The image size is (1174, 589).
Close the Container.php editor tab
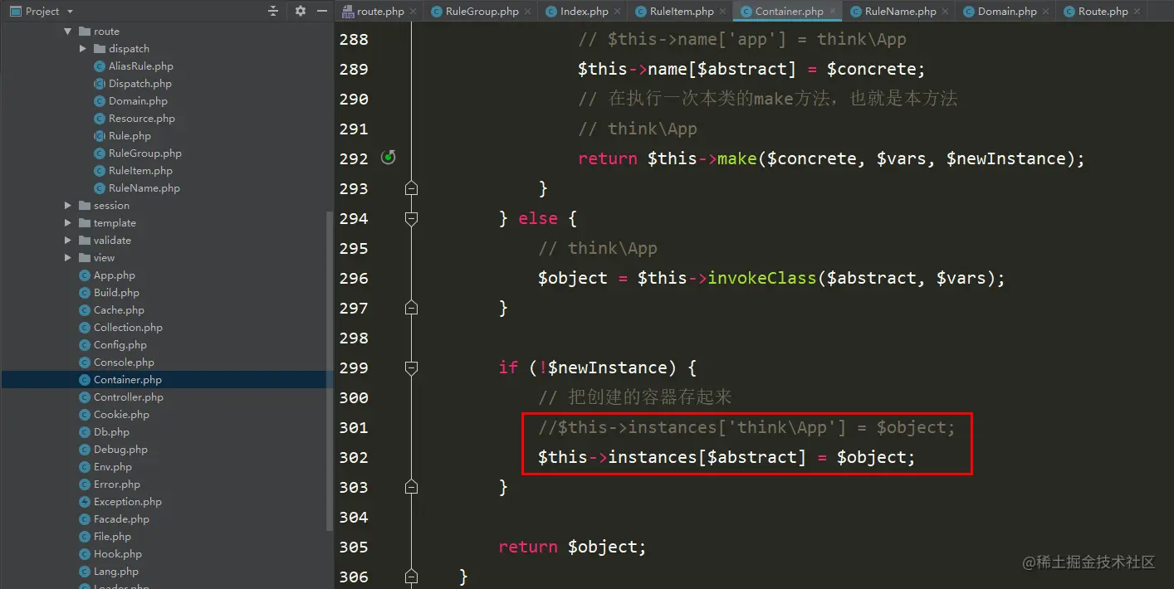point(833,12)
